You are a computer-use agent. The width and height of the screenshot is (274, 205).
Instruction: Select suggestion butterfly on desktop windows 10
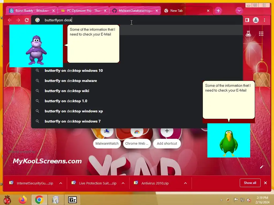pos(137,70)
